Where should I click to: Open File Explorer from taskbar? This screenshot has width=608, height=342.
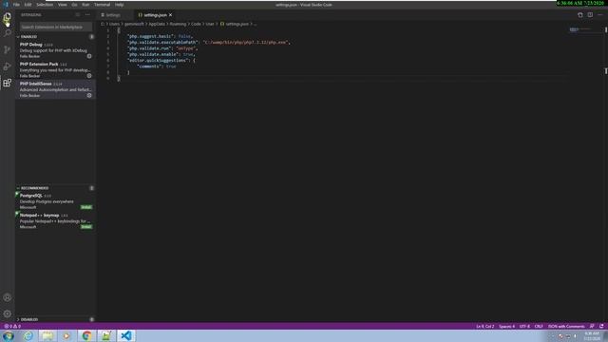(47, 335)
